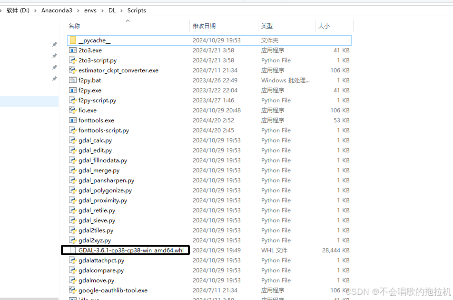Click the bottom pin icon in the sidebar
Screen dimensions: 453x300
pyautogui.click(x=54, y=79)
